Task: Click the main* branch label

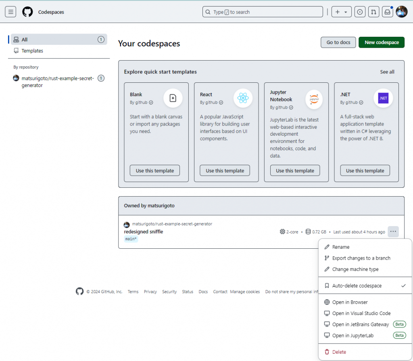Action: (x=131, y=239)
